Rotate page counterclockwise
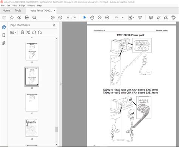Image resolution: width=179 pixels, height=147 pixels. pos(34,32)
